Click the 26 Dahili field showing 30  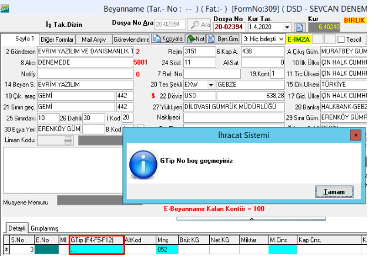pyautogui.click(x=93, y=118)
